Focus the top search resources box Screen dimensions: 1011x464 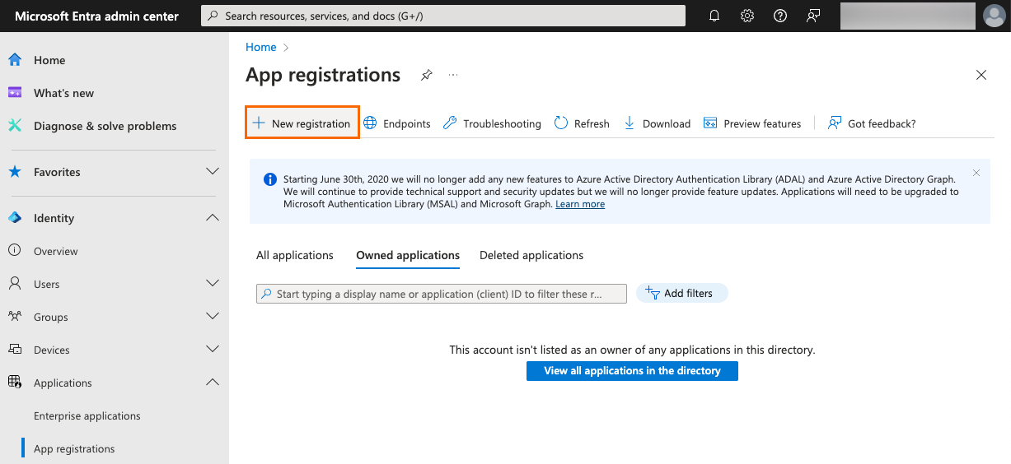tap(443, 16)
